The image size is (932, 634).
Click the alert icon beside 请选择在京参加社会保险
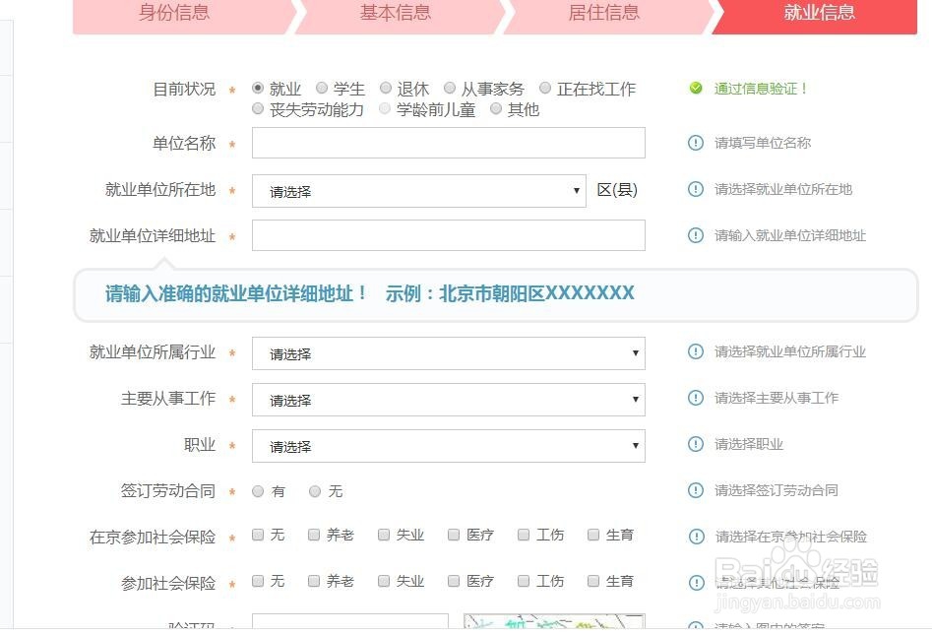click(x=697, y=536)
